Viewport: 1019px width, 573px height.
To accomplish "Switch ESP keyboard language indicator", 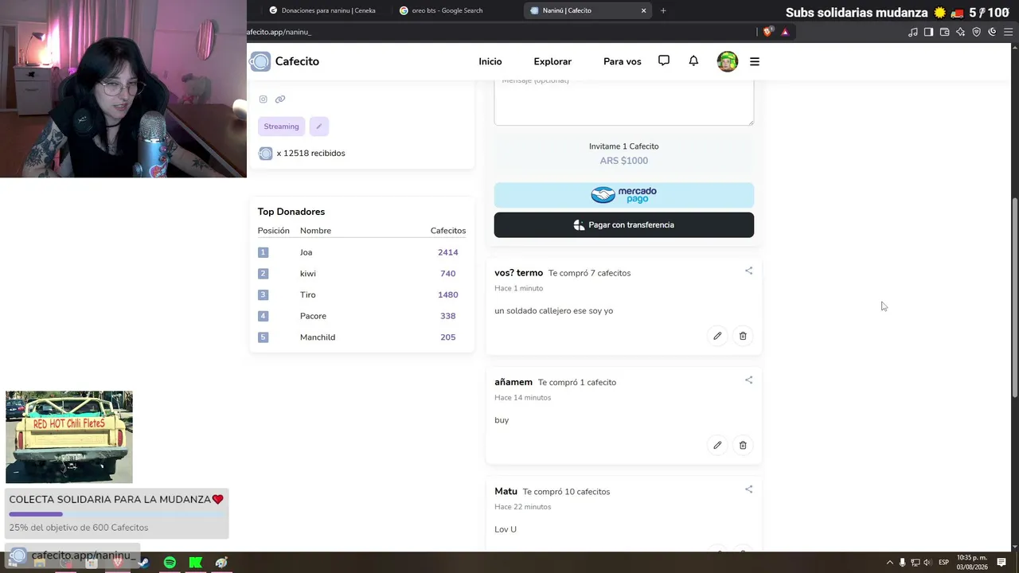I will point(943,563).
